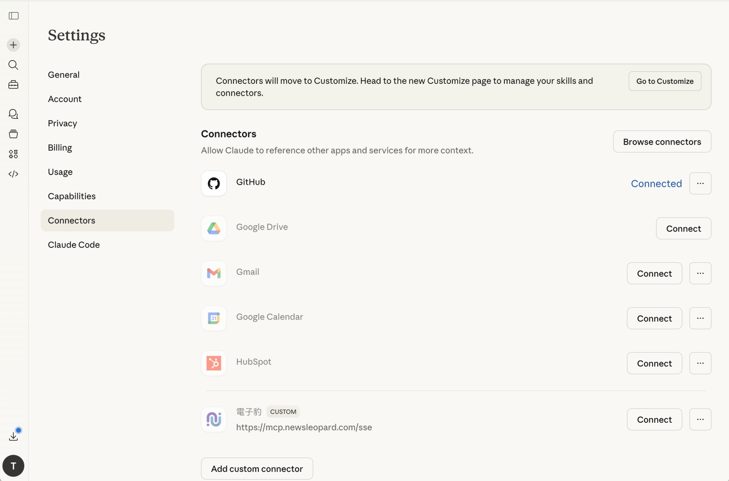Screen dimensions: 729x481
Task: Open the search magnifier icon
Action: pyautogui.click(x=13, y=65)
